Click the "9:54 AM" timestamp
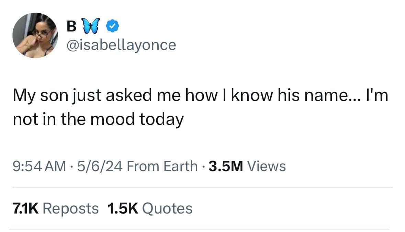The height and width of the screenshot is (232, 405). pos(40,166)
